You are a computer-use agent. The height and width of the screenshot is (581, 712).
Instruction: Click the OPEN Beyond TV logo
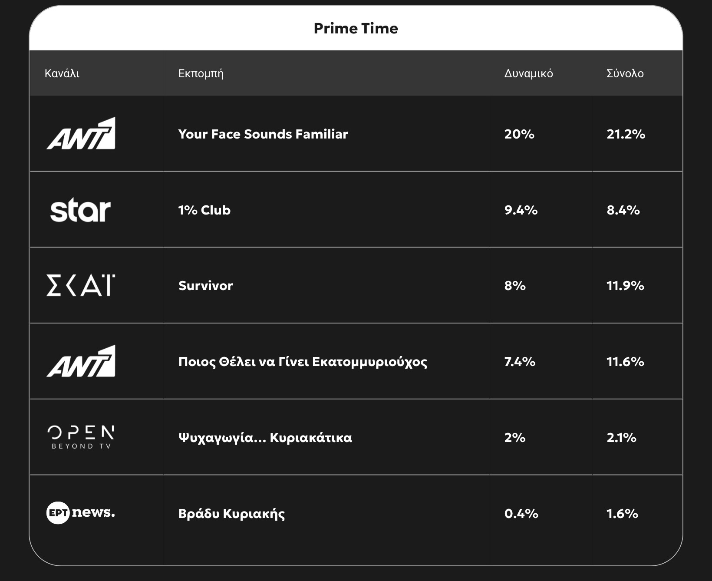click(x=81, y=437)
